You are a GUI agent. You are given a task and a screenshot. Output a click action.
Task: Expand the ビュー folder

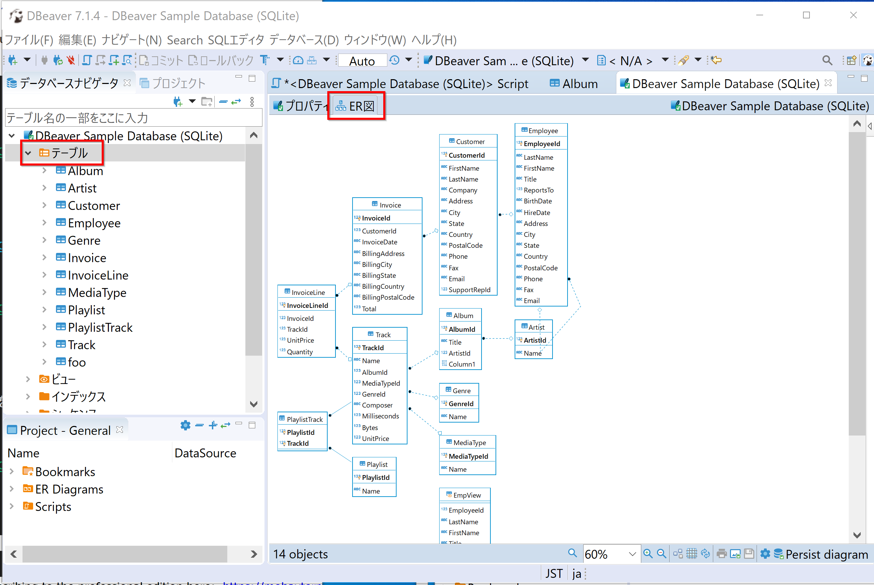click(x=28, y=379)
